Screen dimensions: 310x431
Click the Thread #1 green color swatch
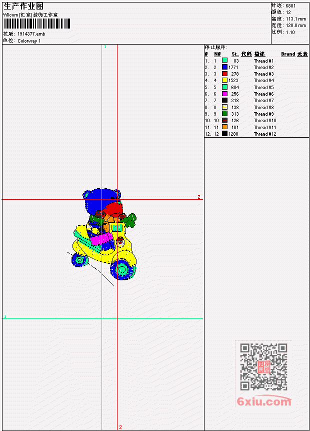[x=224, y=61]
